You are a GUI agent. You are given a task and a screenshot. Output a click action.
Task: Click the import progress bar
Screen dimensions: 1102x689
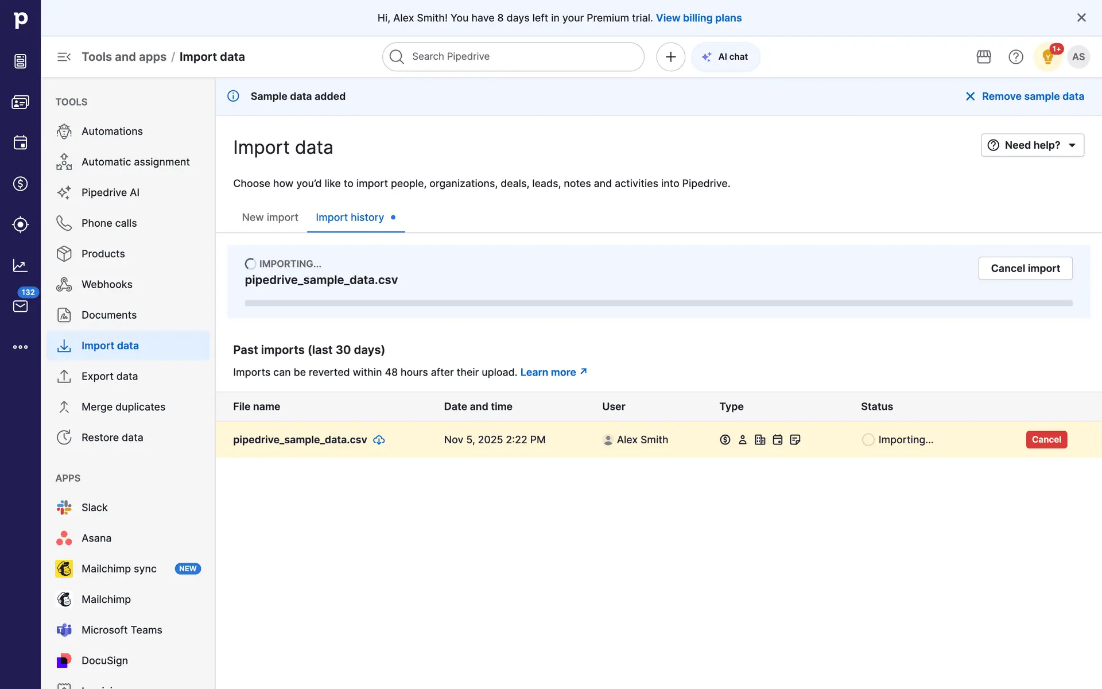click(x=658, y=303)
